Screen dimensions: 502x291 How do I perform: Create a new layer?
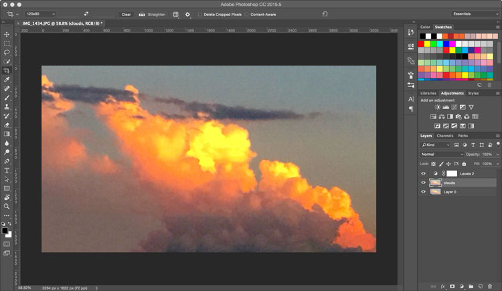pyautogui.click(x=481, y=286)
